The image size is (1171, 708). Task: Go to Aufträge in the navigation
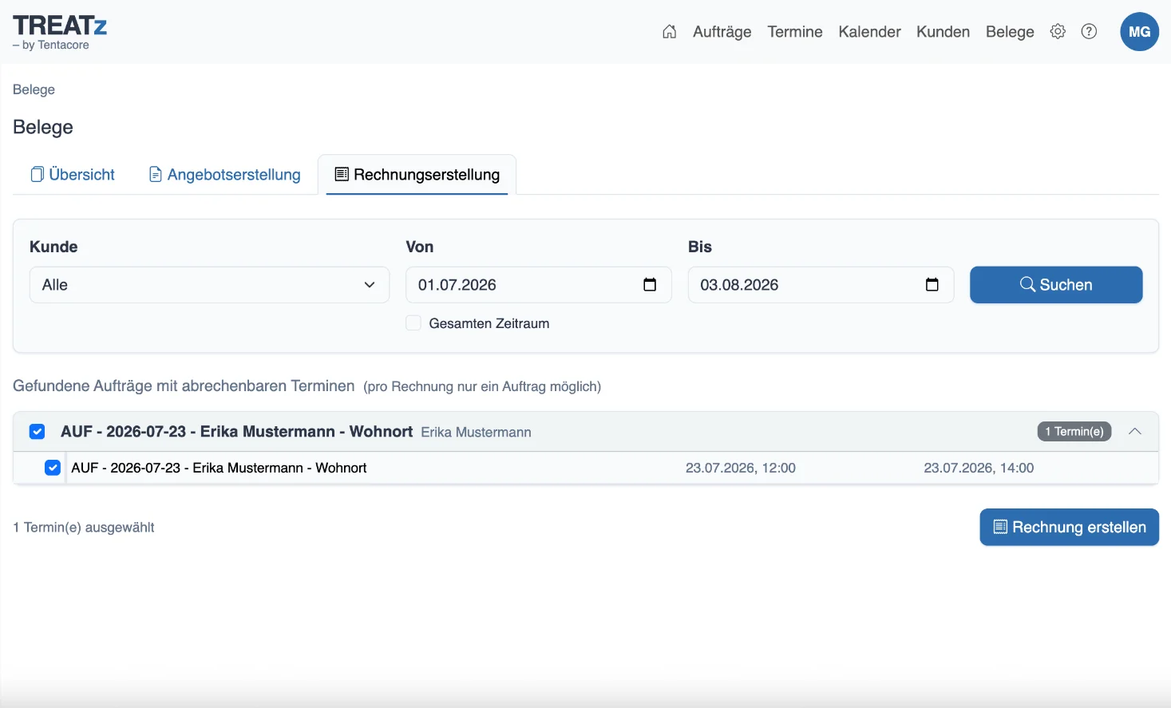coord(722,32)
